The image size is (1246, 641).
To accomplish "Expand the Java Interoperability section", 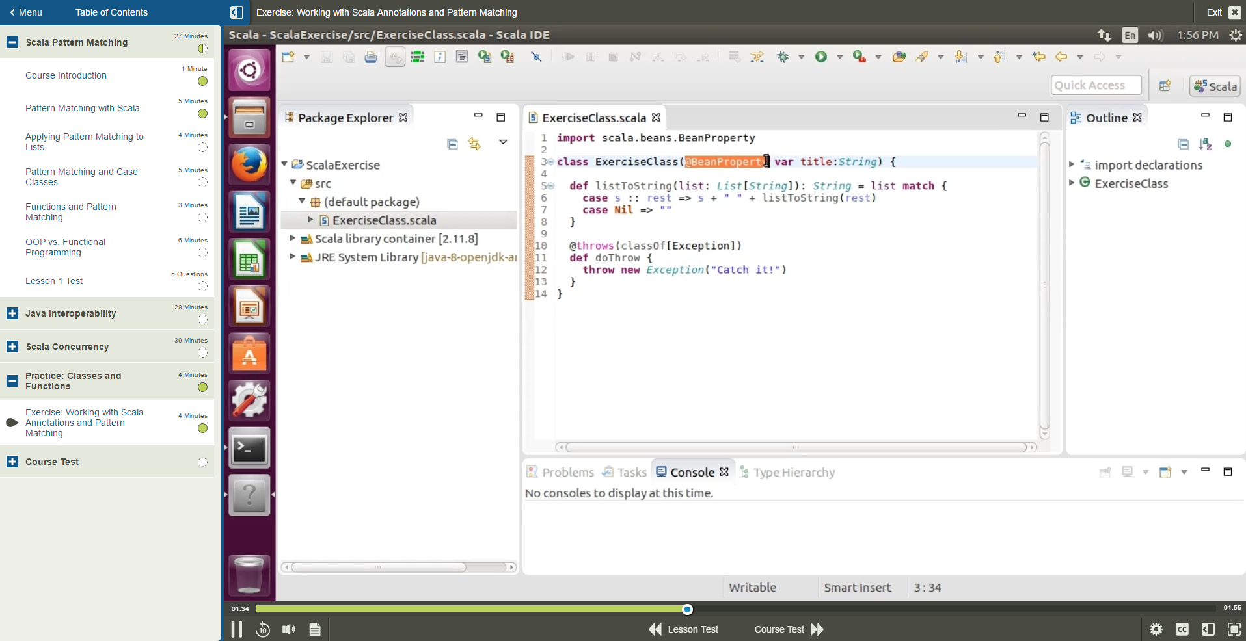I will (12, 313).
